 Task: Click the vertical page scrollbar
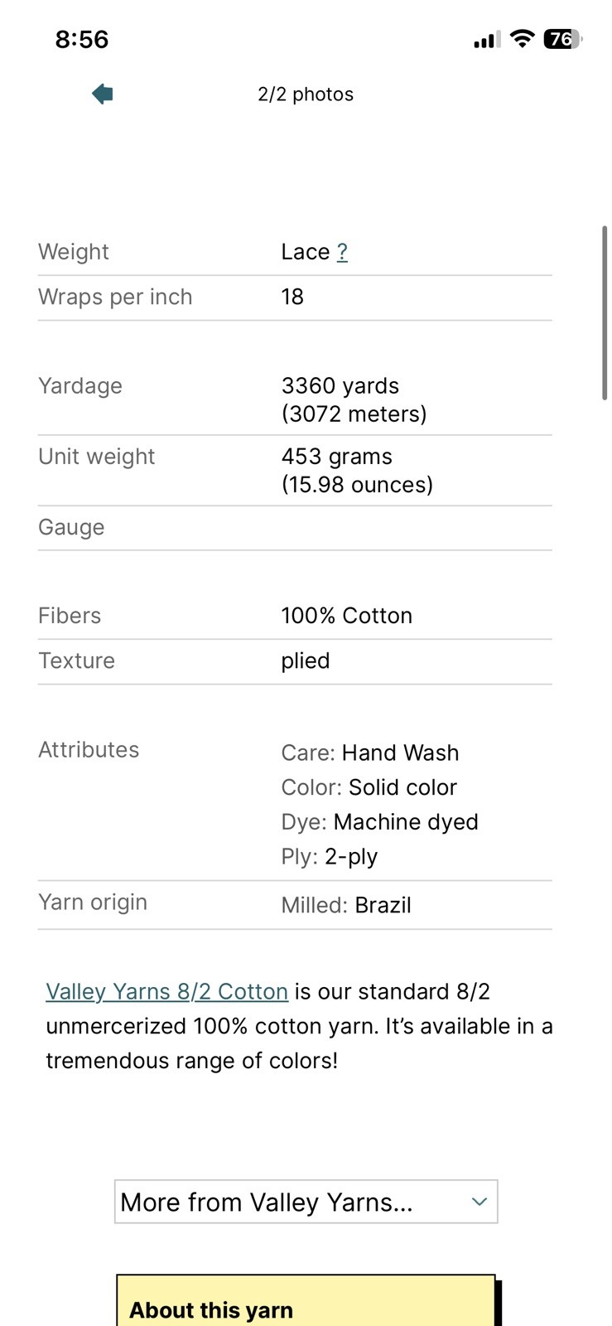605,313
